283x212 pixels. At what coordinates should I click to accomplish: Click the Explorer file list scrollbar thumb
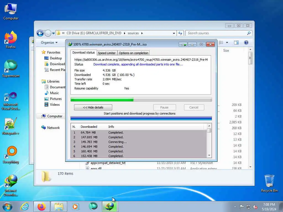click(x=250, y=58)
